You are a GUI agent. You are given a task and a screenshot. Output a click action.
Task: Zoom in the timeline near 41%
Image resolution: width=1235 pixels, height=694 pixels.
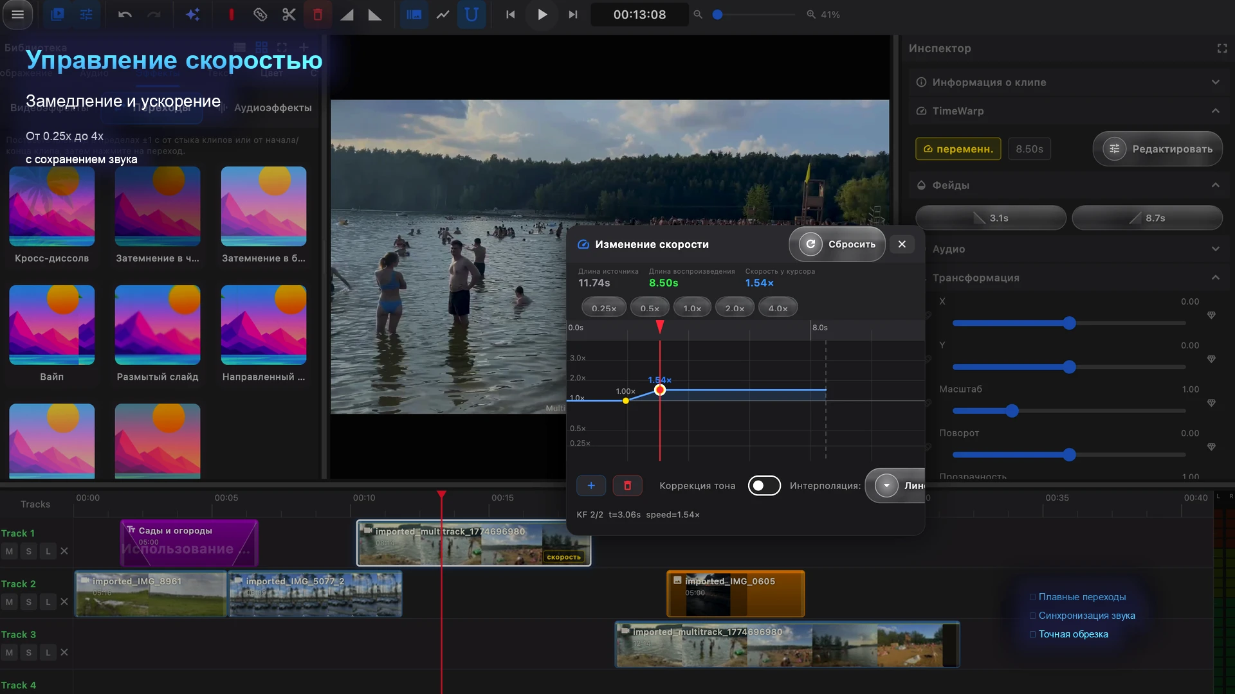point(811,14)
